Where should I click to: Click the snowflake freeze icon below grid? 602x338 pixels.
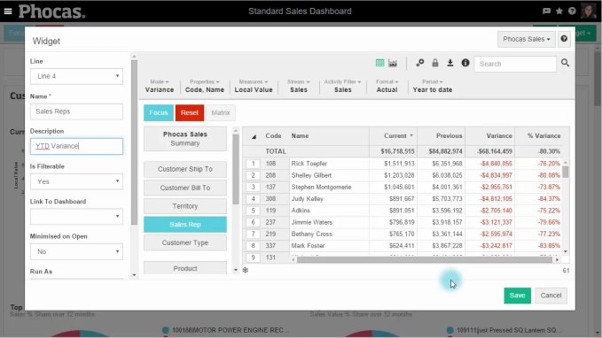coord(246,270)
